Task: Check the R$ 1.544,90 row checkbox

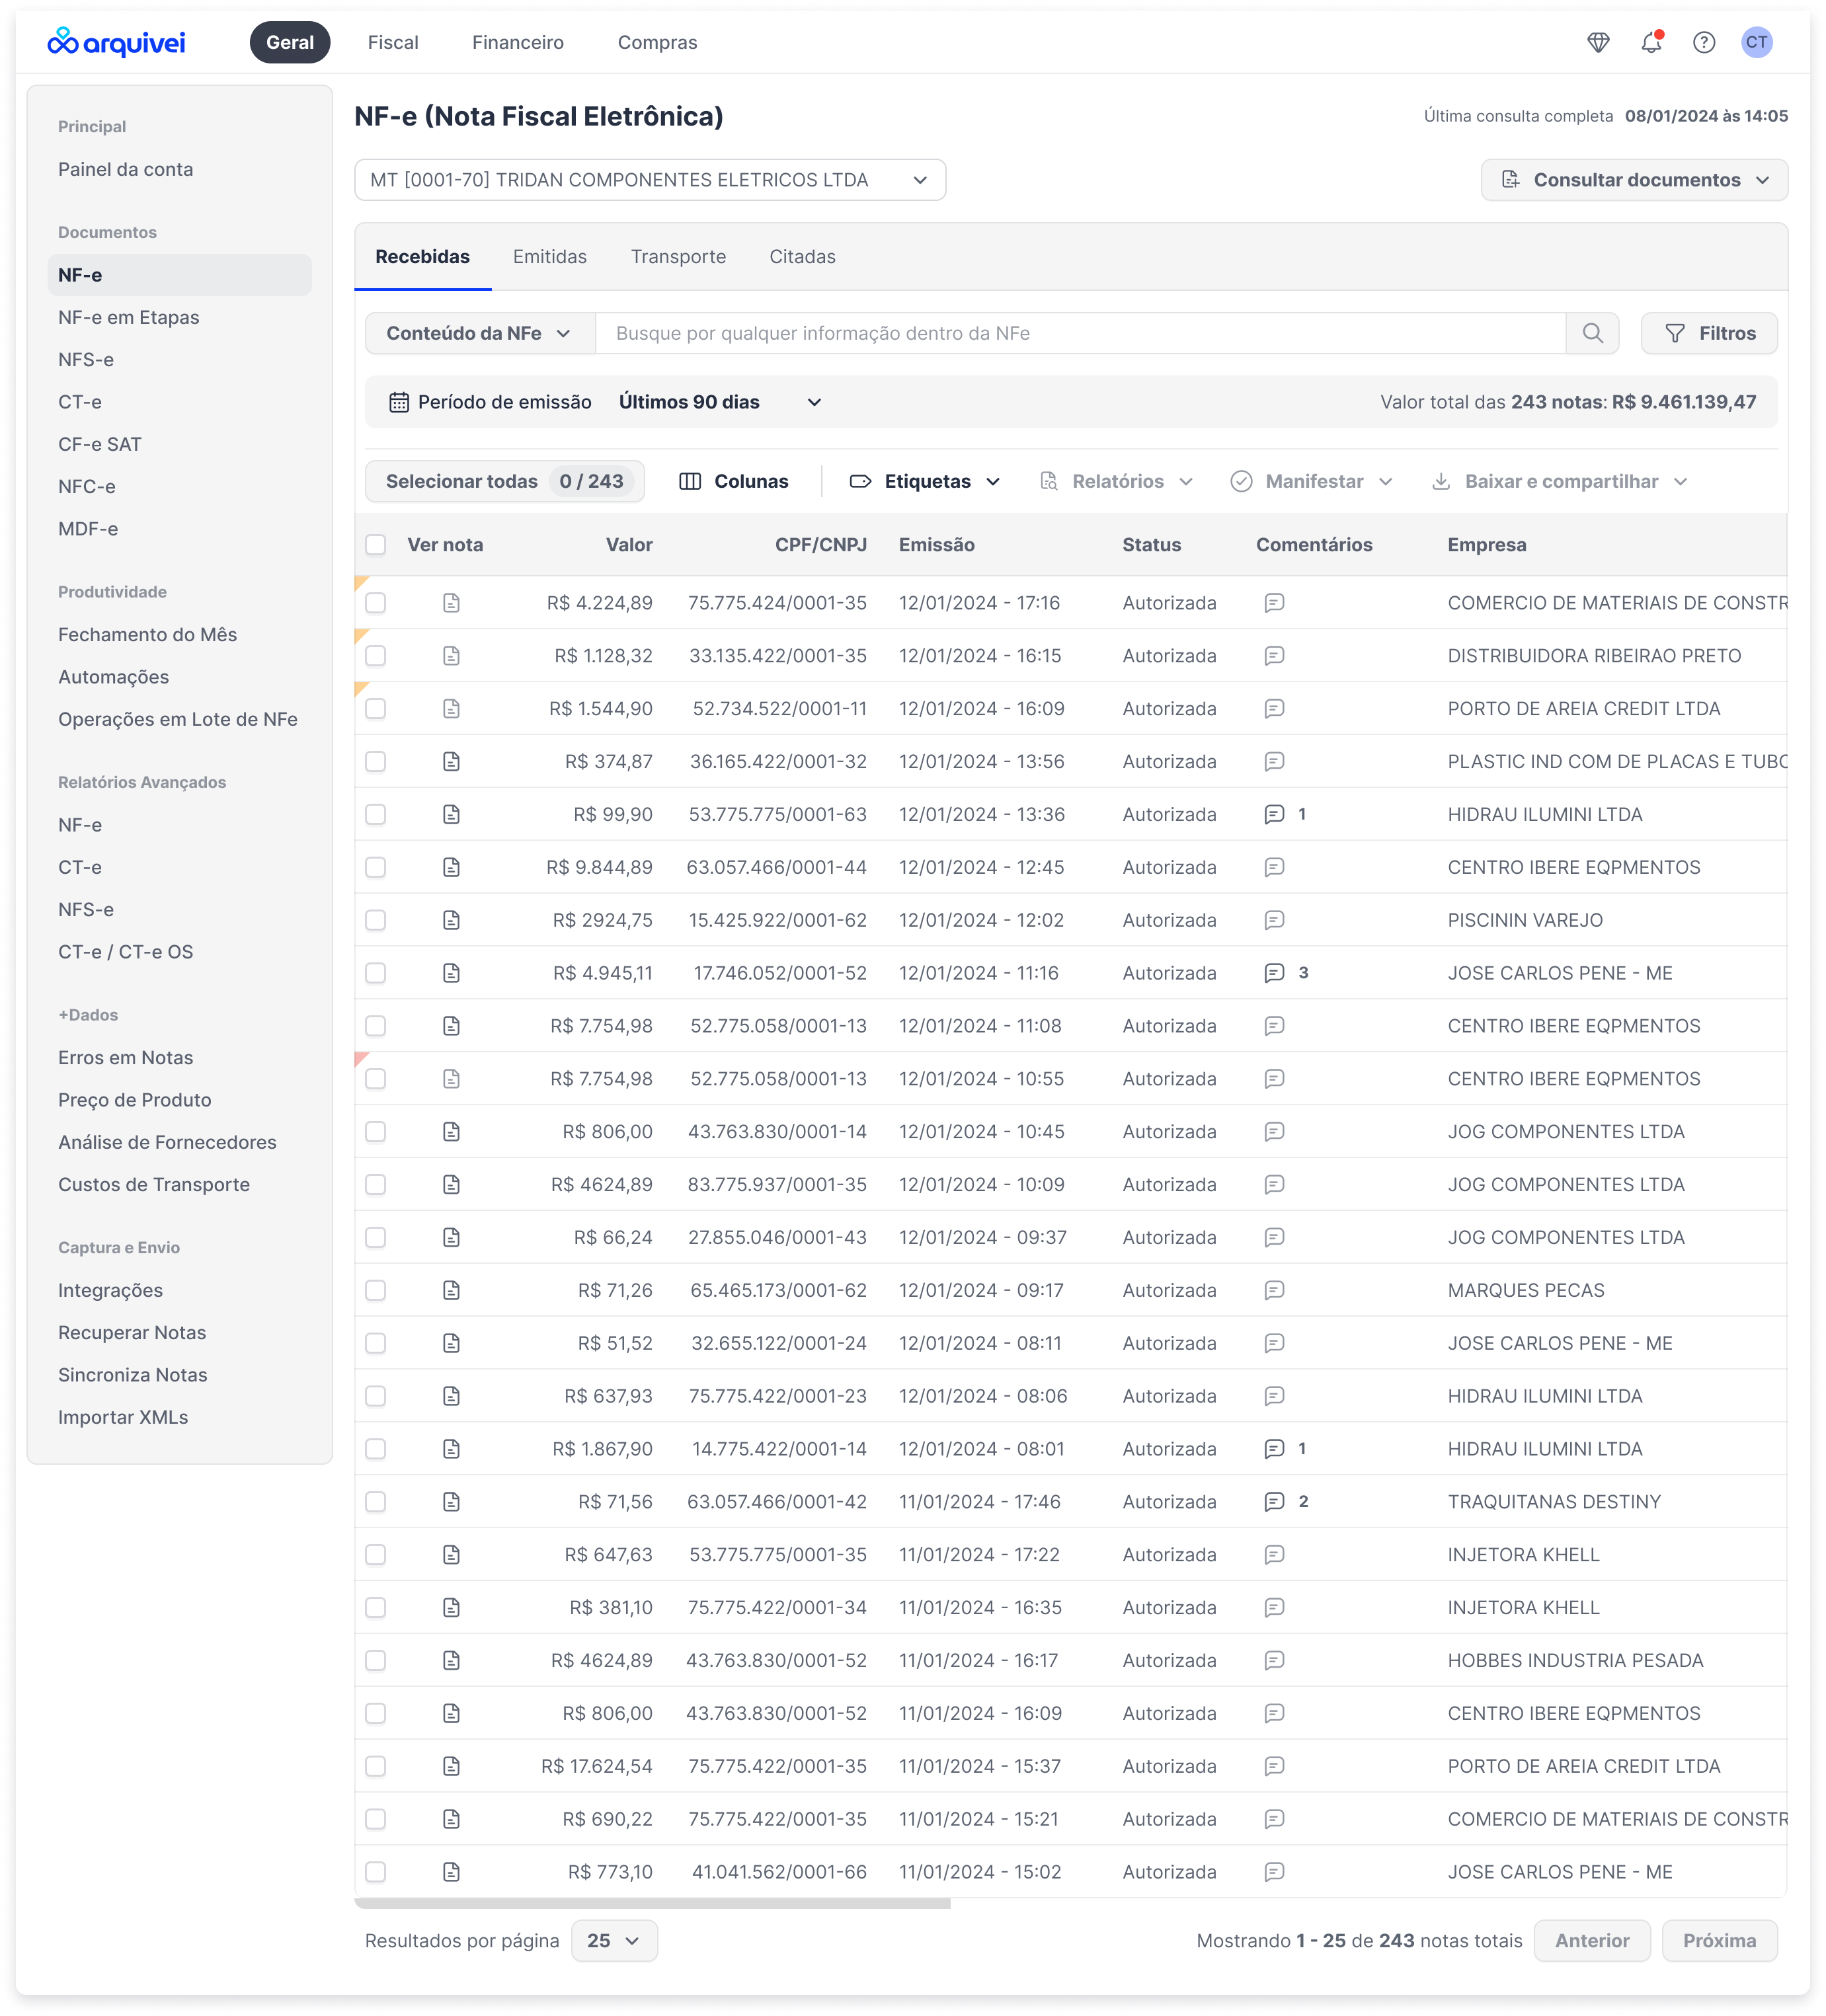Action: (375, 709)
